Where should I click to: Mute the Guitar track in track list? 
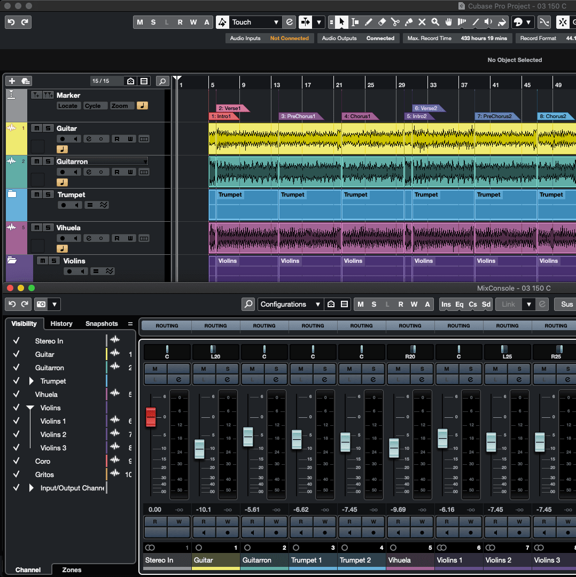coord(36,128)
